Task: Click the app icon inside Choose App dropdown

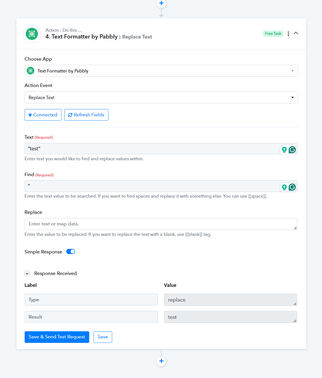Action: coord(30,71)
